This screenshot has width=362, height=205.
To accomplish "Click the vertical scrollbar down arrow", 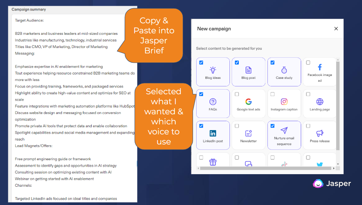I will pos(338,163).
